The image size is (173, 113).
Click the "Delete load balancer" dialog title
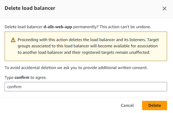(30, 8)
